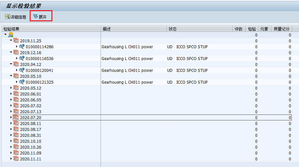Viewport: 299px width, 167px height.
Task: Click the inspection lot icon for 010000120041
Action: coord(22,70)
